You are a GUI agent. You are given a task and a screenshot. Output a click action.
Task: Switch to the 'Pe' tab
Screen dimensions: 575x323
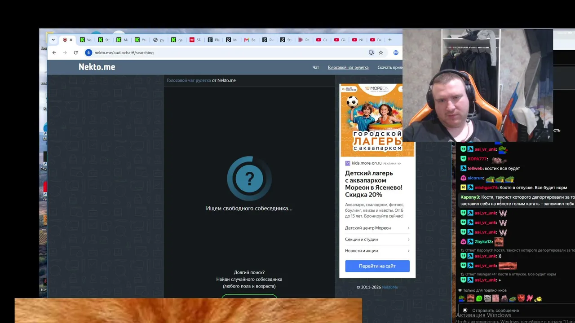tap(304, 40)
